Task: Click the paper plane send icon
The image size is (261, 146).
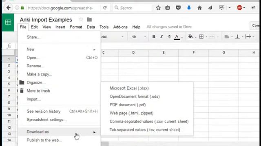Action: click(x=210, y=8)
